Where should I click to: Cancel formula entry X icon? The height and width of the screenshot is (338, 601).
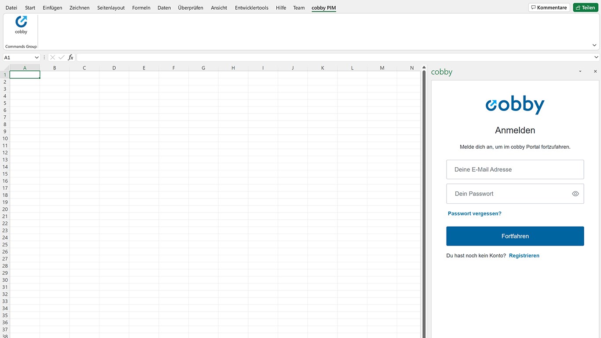[x=53, y=57]
